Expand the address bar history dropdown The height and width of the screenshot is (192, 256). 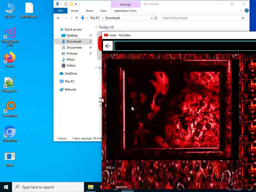[152, 18]
